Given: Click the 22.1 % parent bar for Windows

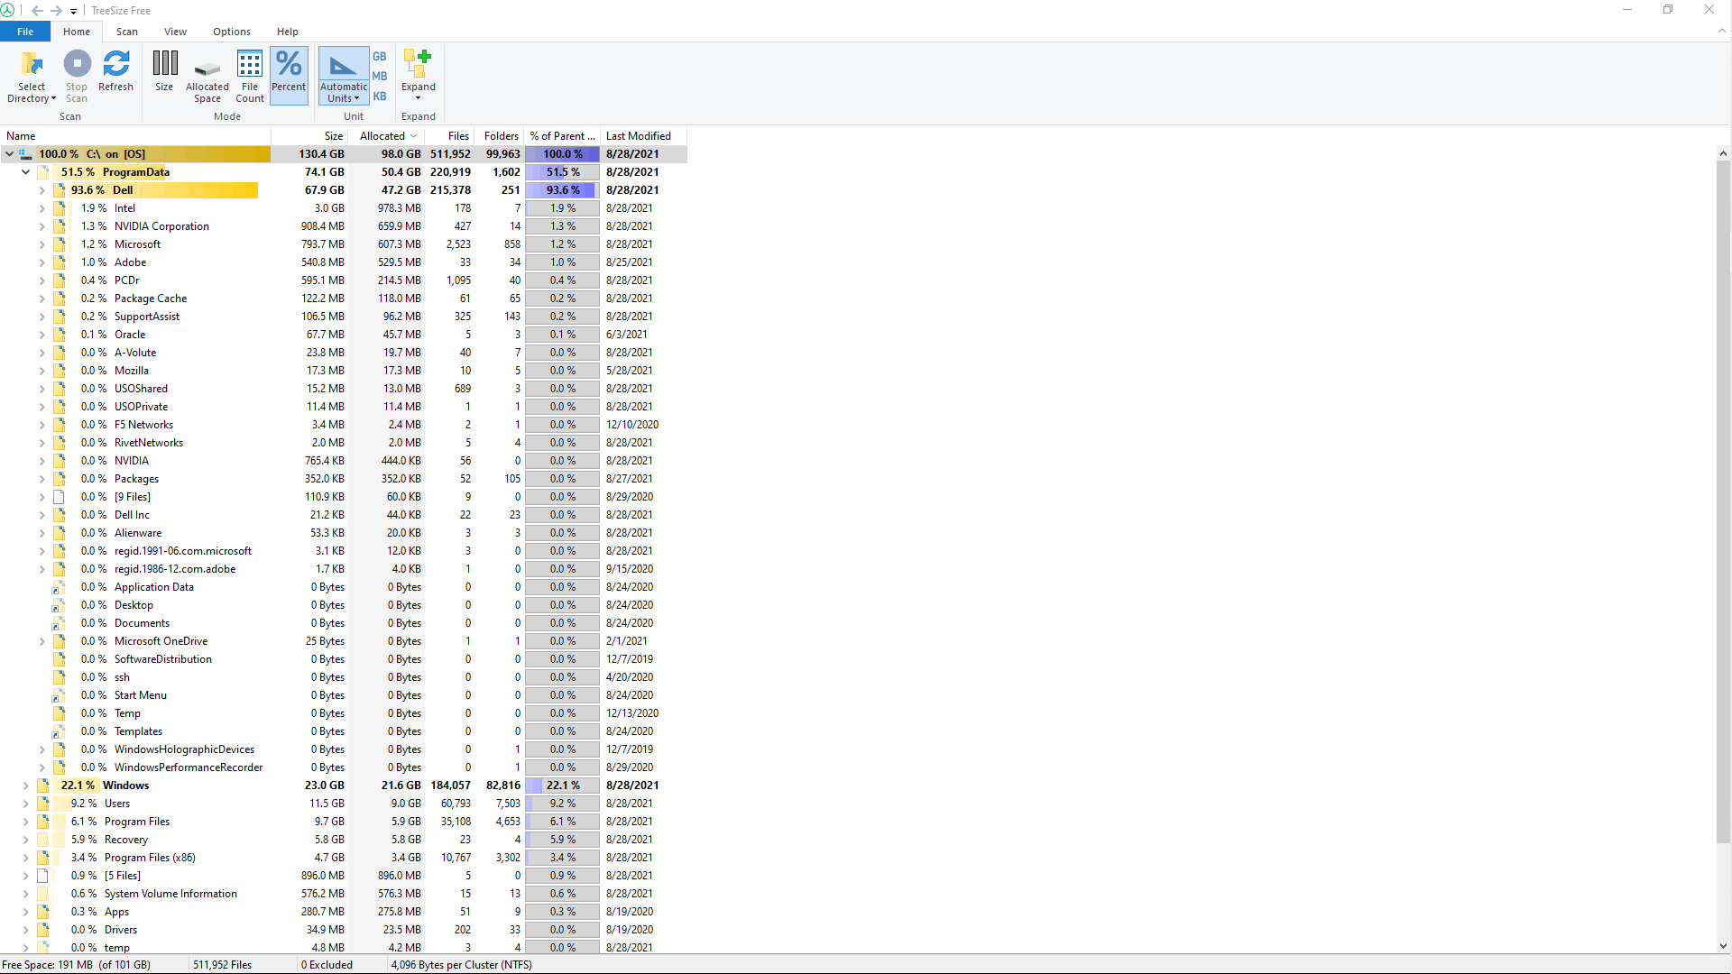Looking at the screenshot, I should click(563, 786).
